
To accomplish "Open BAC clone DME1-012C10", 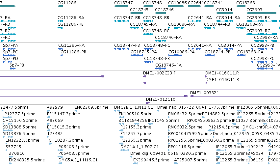I will (161, 99).
